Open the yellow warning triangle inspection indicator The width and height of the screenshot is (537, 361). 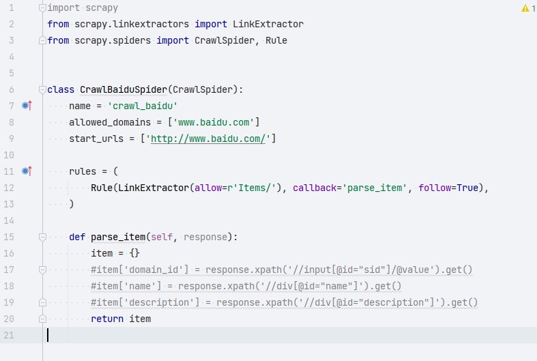pyautogui.click(x=525, y=8)
